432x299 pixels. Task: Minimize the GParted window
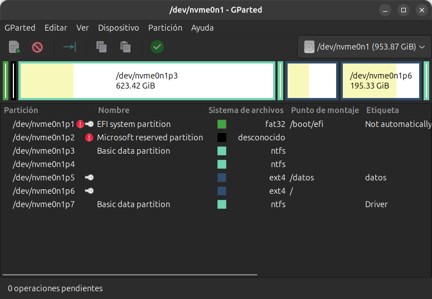point(385,10)
